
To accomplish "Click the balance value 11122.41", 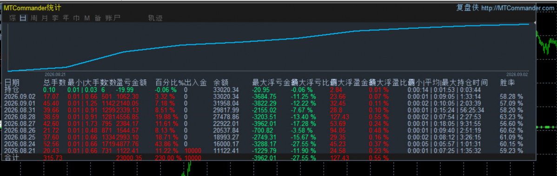I will click(226, 151).
